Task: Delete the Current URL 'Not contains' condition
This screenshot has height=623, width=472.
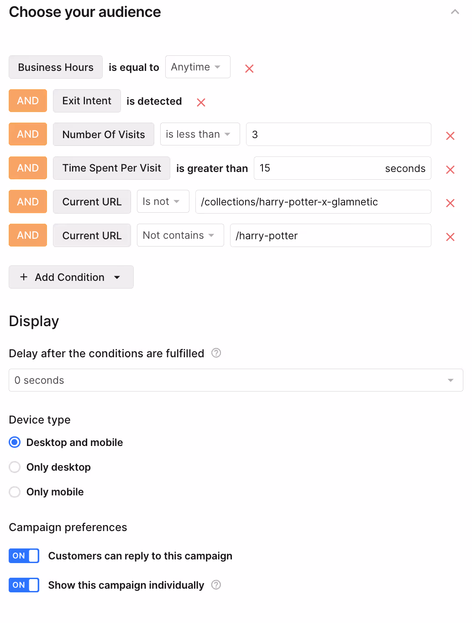Action: tap(450, 237)
